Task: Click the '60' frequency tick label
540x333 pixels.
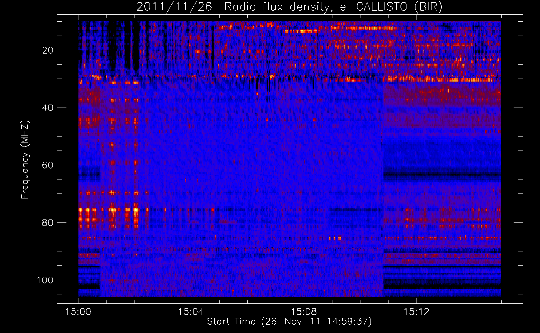Action: (x=48, y=165)
